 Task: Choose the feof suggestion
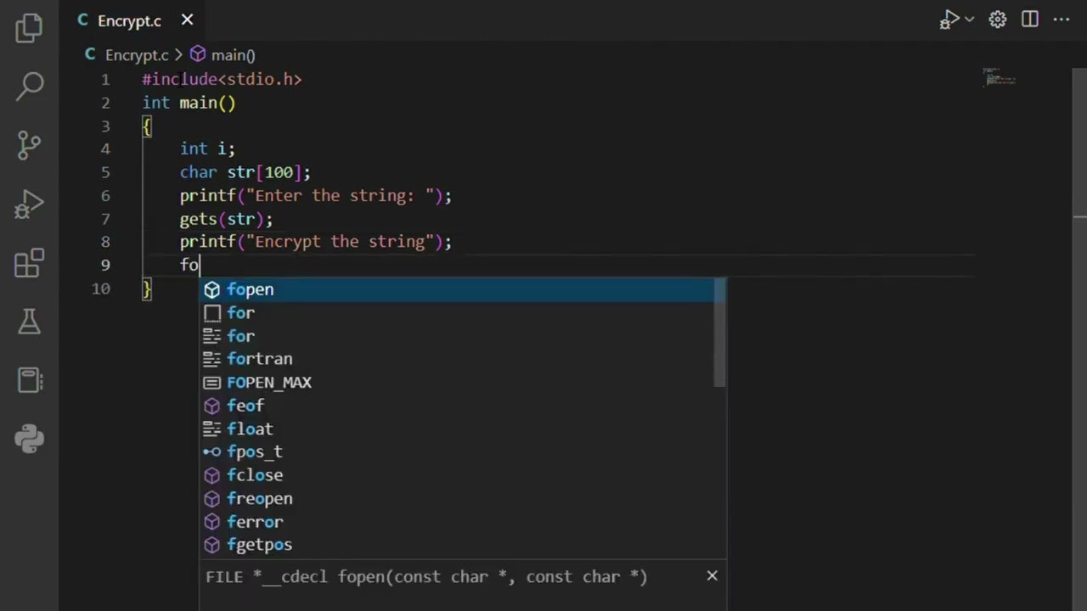coord(463,406)
